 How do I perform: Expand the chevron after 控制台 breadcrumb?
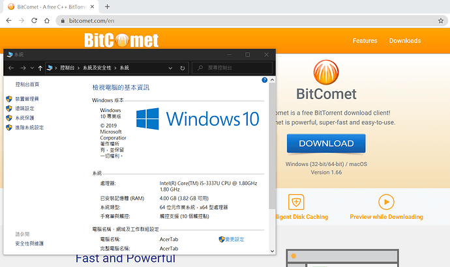tap(78, 68)
